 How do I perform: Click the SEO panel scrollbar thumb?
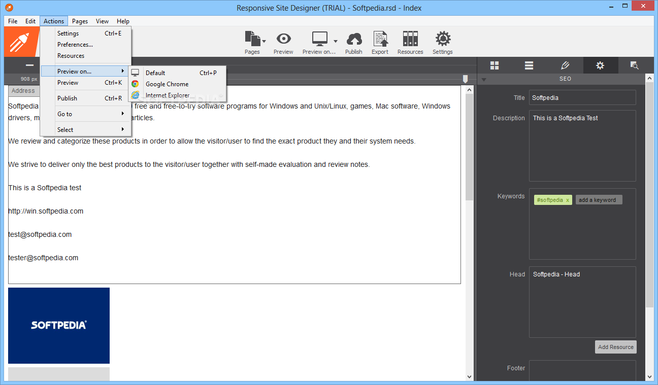pyautogui.click(x=649, y=194)
